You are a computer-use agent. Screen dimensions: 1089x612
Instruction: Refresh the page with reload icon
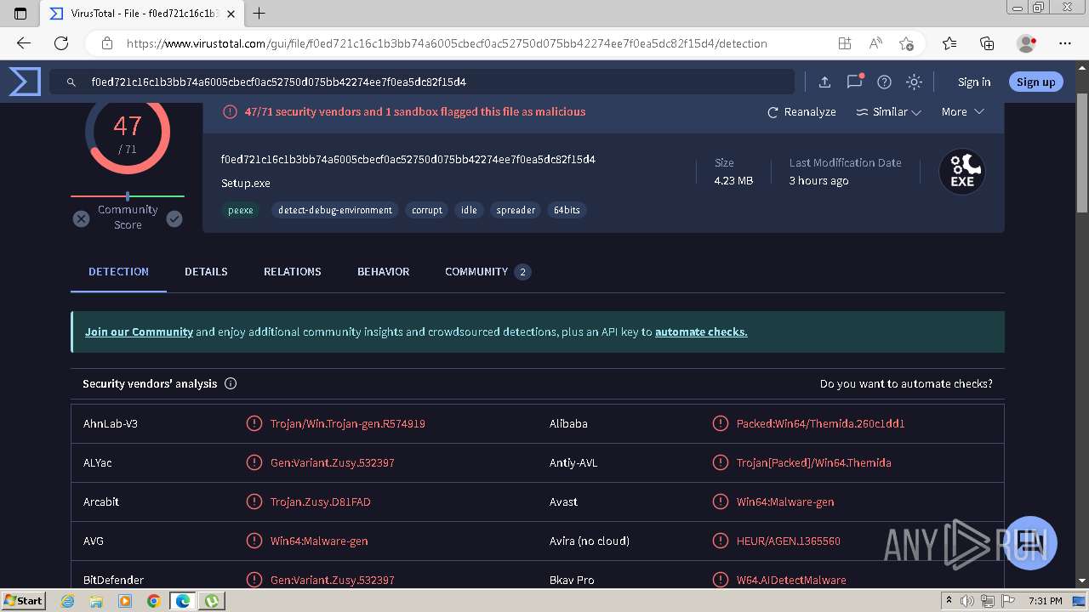[x=61, y=43]
